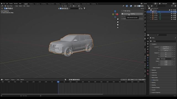Click the current frame marker on timeline

tap(58, 82)
